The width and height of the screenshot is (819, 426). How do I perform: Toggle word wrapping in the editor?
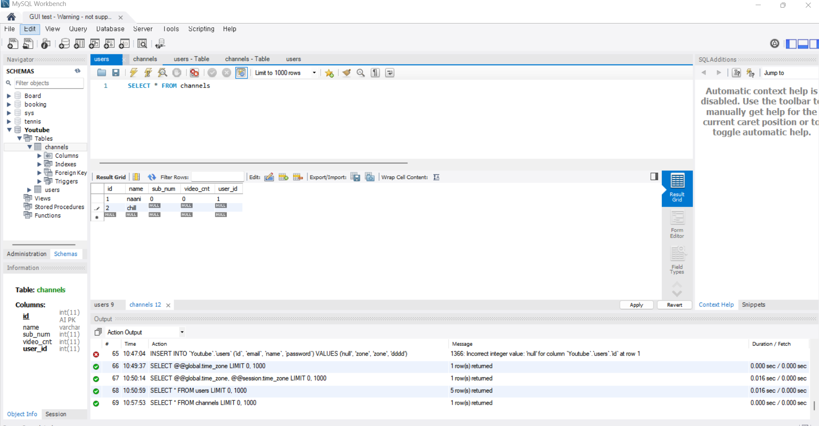point(390,73)
